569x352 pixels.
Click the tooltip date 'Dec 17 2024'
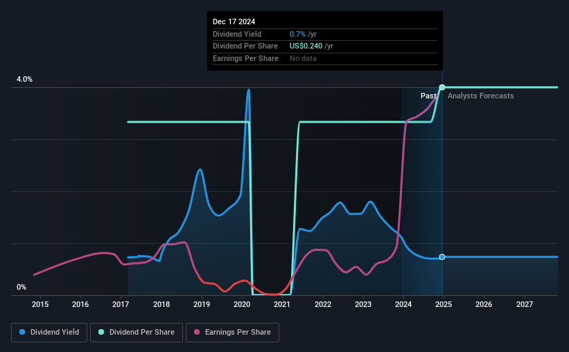tap(234, 21)
